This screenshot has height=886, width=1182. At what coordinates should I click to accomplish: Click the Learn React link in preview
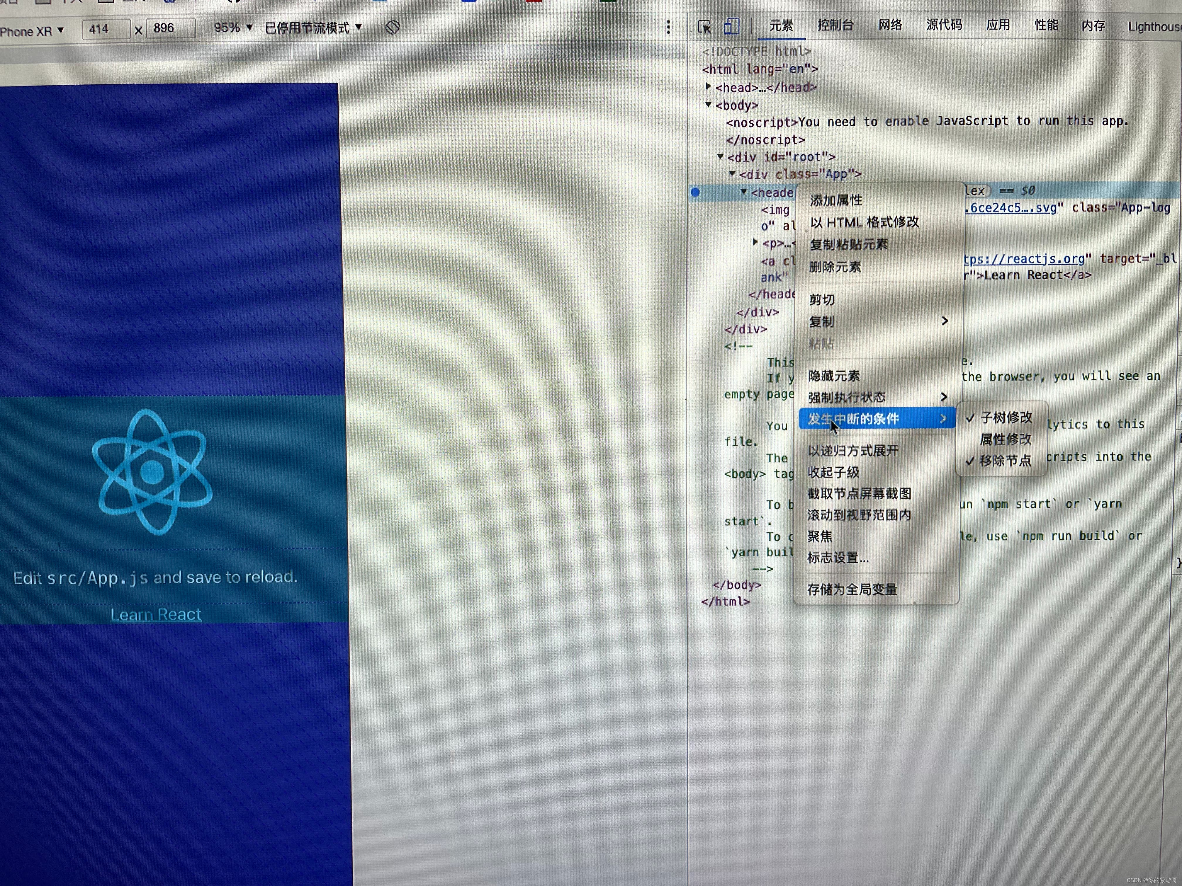pyautogui.click(x=155, y=615)
